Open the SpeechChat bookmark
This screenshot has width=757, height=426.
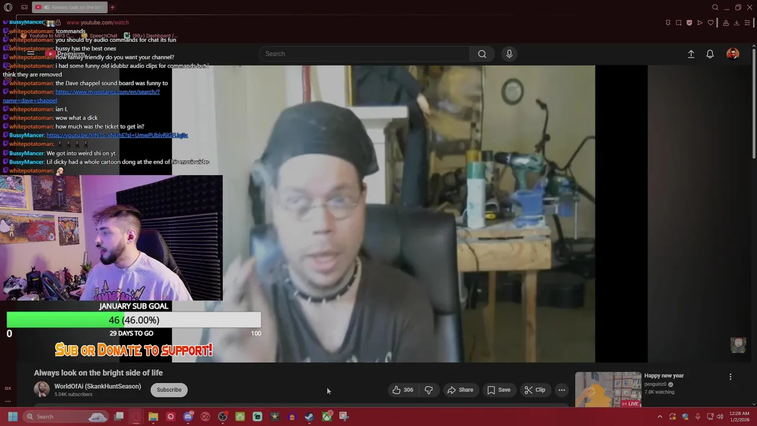99,36
